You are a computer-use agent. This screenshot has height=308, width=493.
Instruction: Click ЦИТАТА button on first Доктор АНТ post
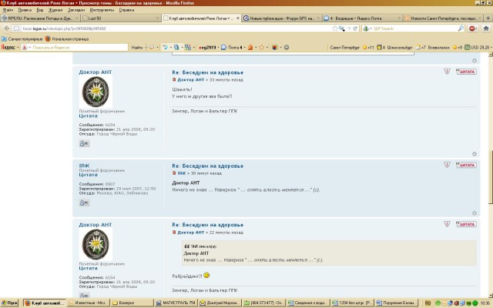pyautogui.click(x=466, y=72)
